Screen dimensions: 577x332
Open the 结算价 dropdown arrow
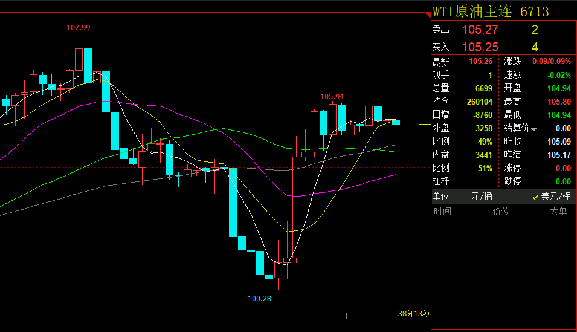click(x=533, y=129)
